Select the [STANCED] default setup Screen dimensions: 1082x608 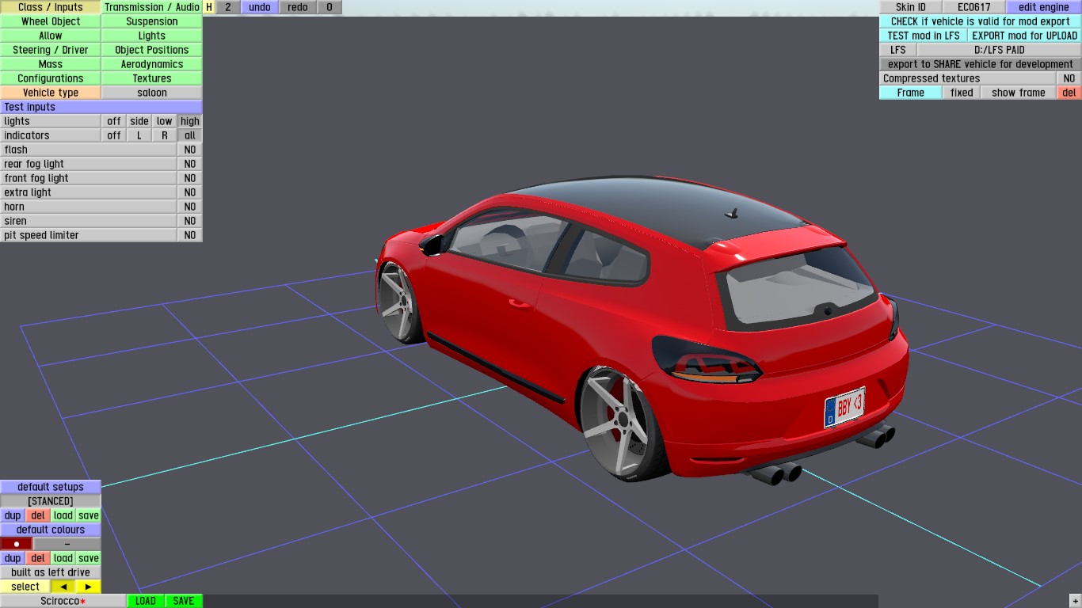[x=51, y=501]
